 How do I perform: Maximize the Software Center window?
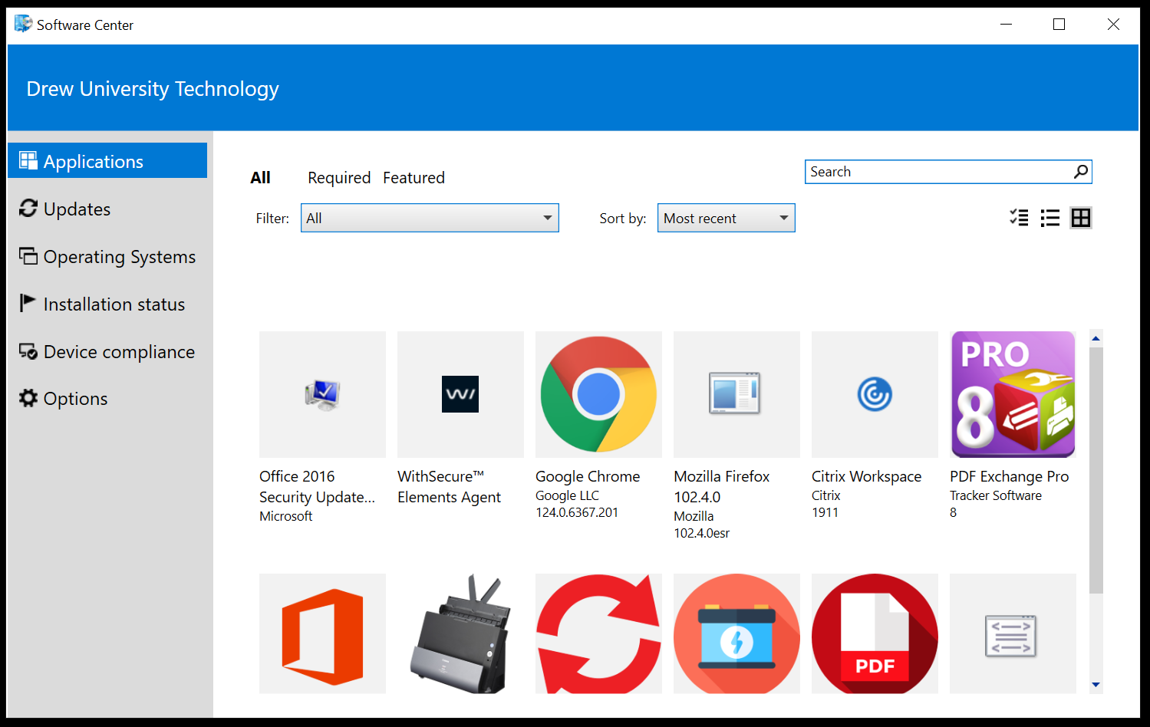click(x=1059, y=25)
